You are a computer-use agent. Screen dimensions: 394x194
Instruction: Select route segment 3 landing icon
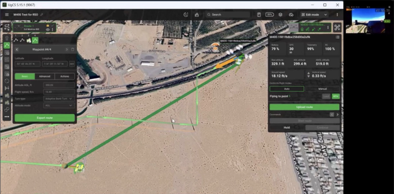click(29, 40)
